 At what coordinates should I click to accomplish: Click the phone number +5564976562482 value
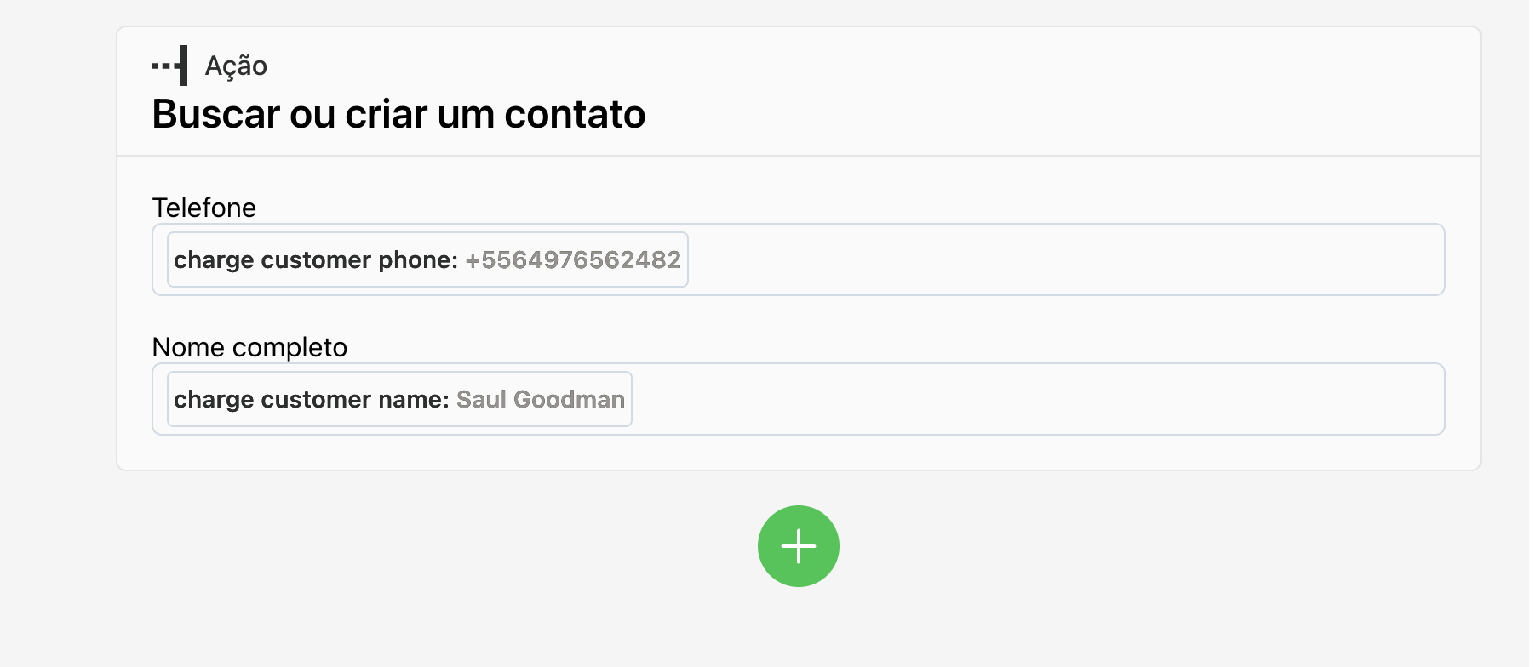coord(573,259)
